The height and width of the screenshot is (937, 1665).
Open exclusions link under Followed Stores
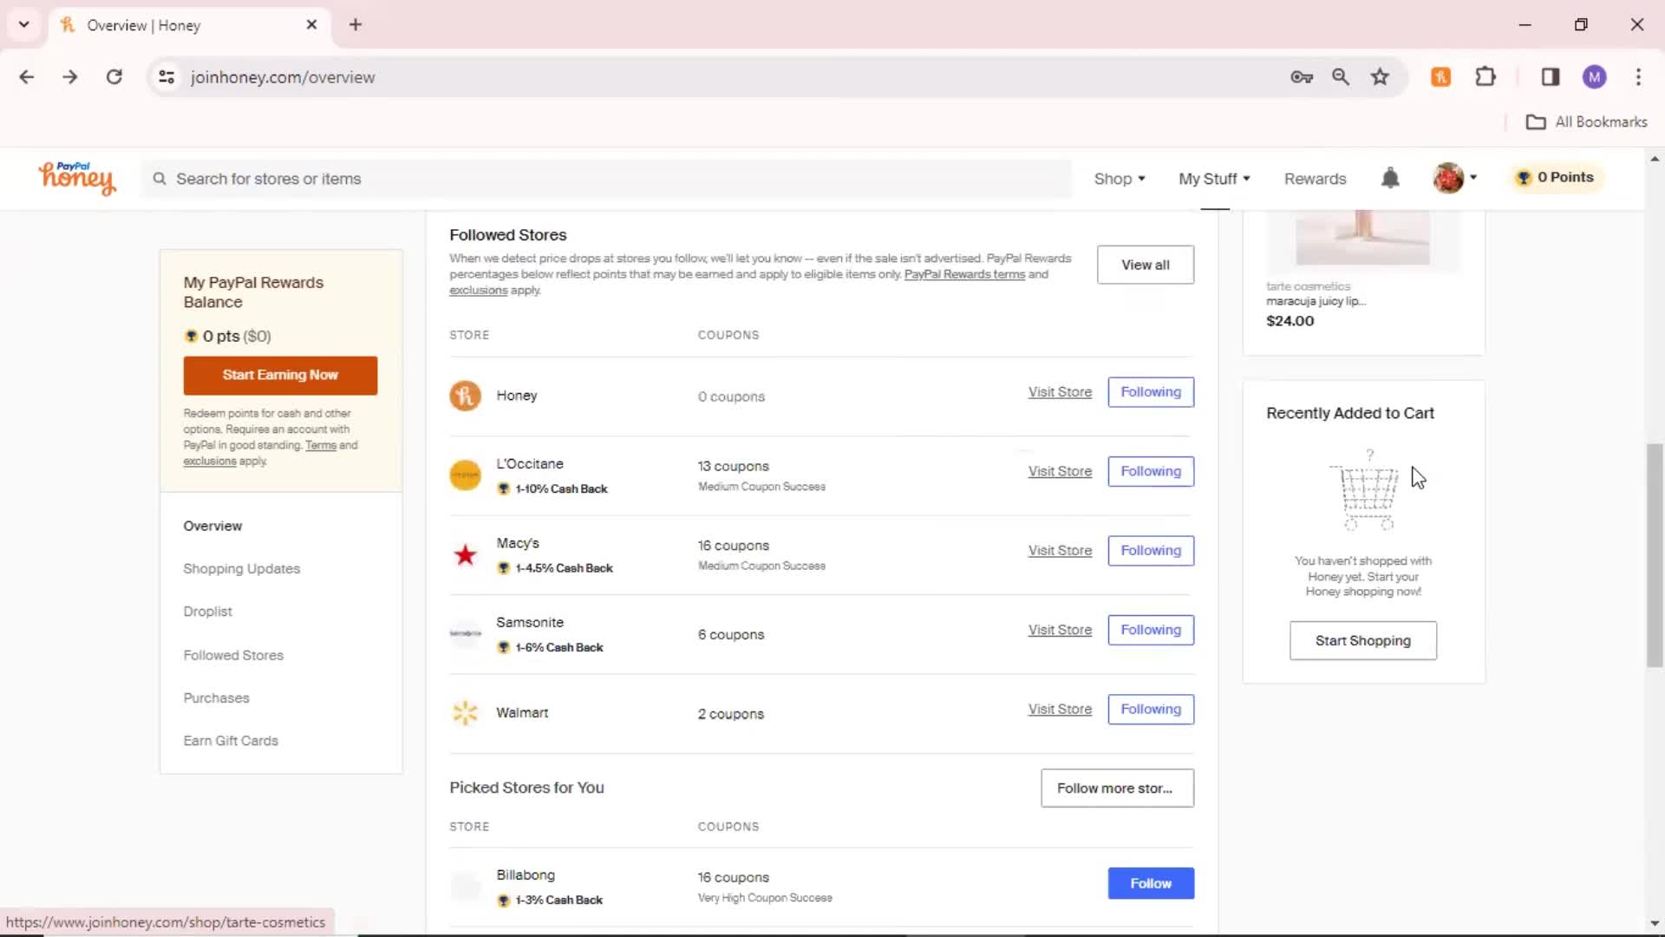(478, 291)
